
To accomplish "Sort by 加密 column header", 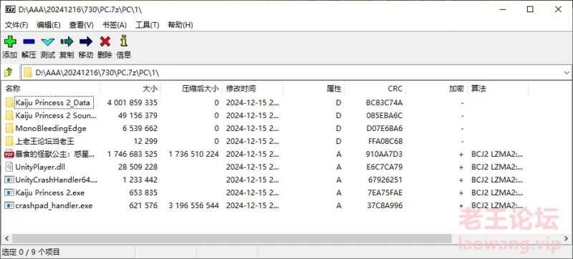I will click(x=437, y=88).
